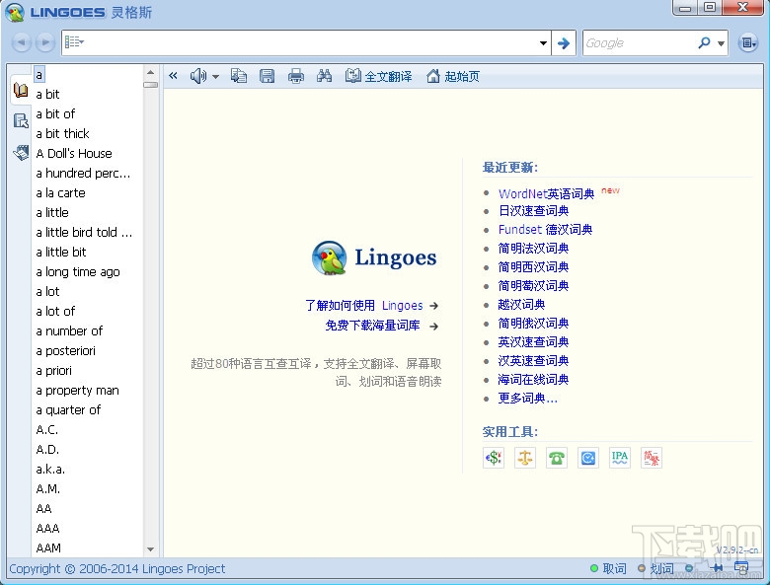Open Fundset 德汉词典 link

(545, 229)
